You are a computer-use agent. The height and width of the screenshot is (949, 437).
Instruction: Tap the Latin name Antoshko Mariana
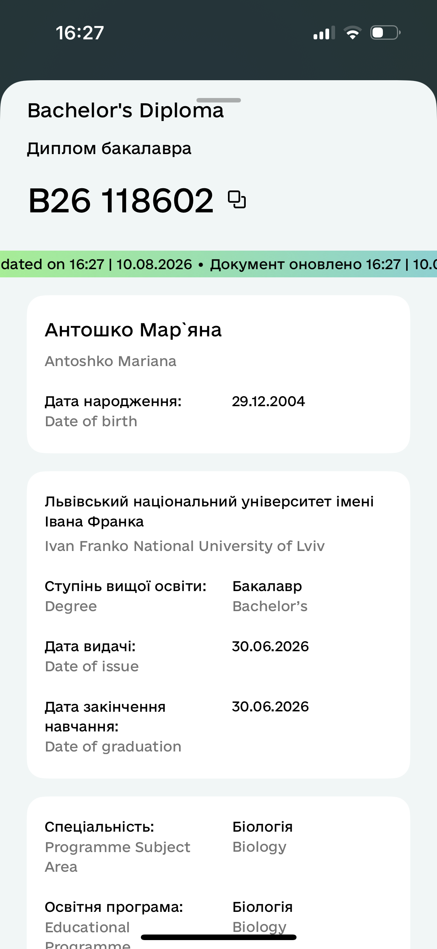[110, 361]
